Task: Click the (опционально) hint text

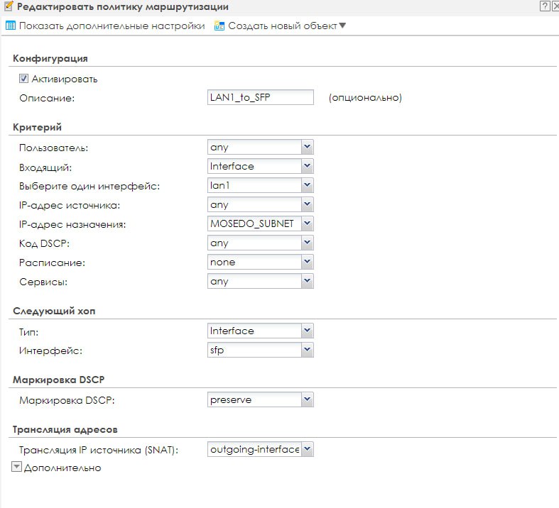Action: tap(365, 97)
